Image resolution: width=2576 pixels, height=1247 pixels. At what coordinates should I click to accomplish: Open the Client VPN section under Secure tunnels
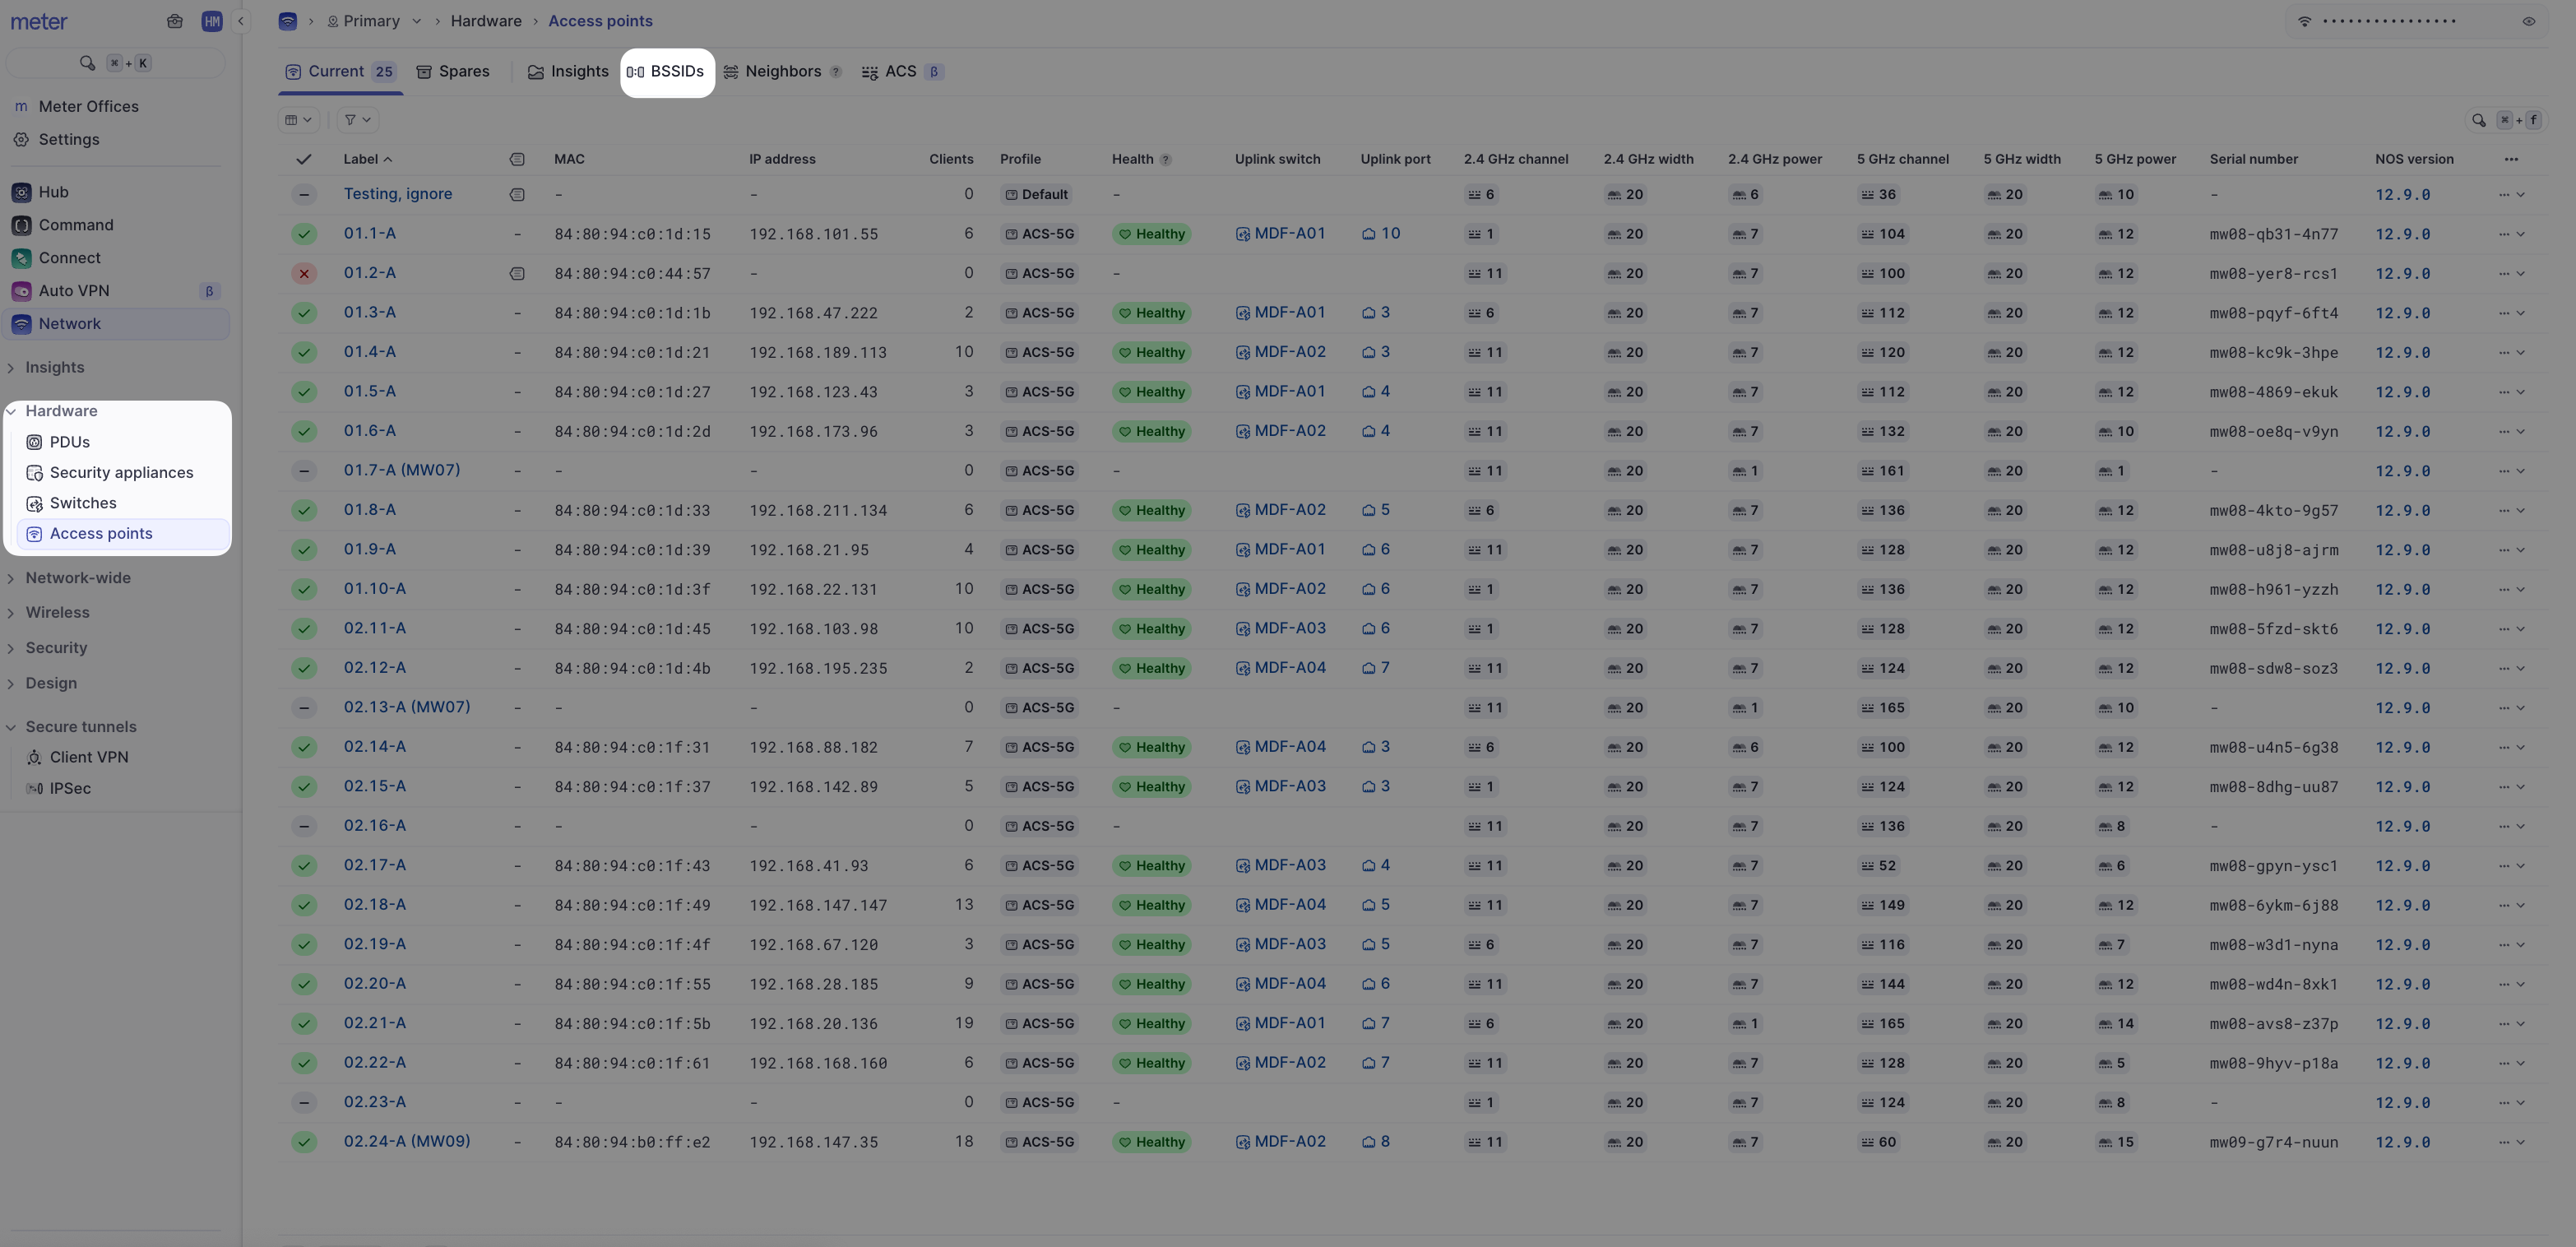point(89,757)
